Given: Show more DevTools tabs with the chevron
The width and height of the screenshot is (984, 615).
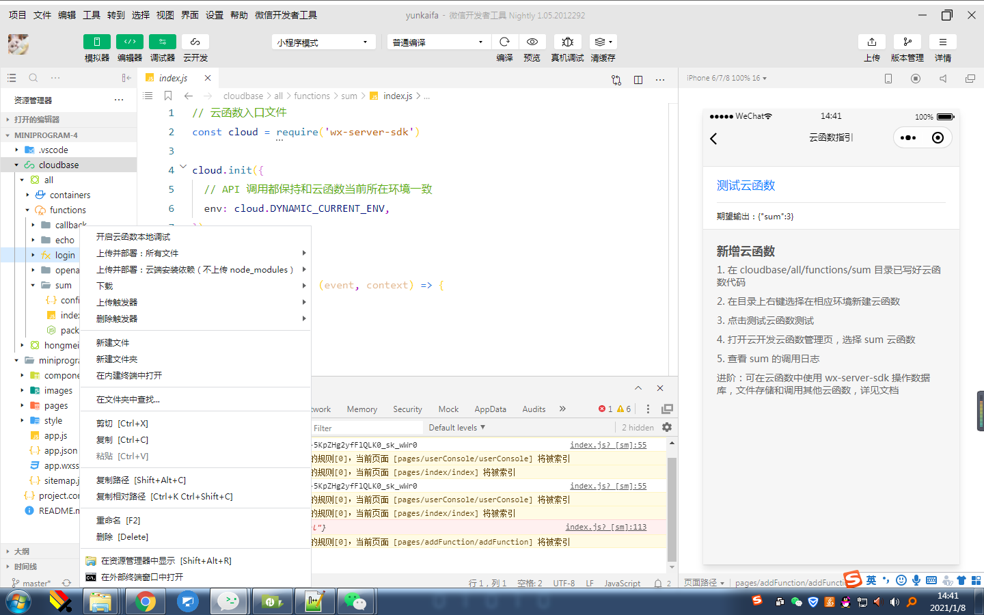Looking at the screenshot, I should point(562,409).
